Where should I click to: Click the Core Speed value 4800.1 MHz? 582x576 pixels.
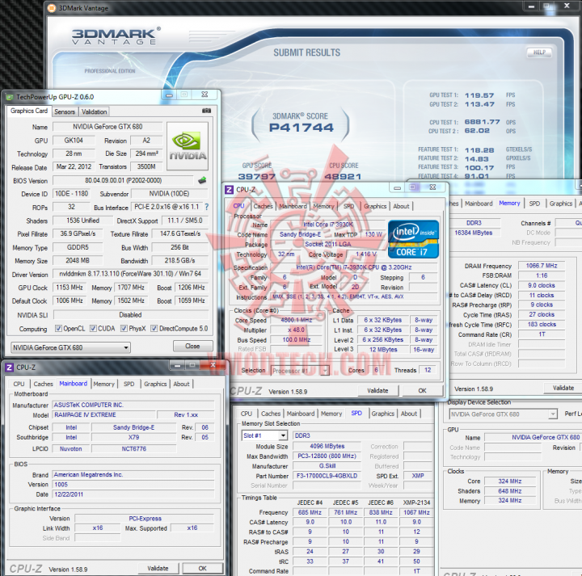296,320
